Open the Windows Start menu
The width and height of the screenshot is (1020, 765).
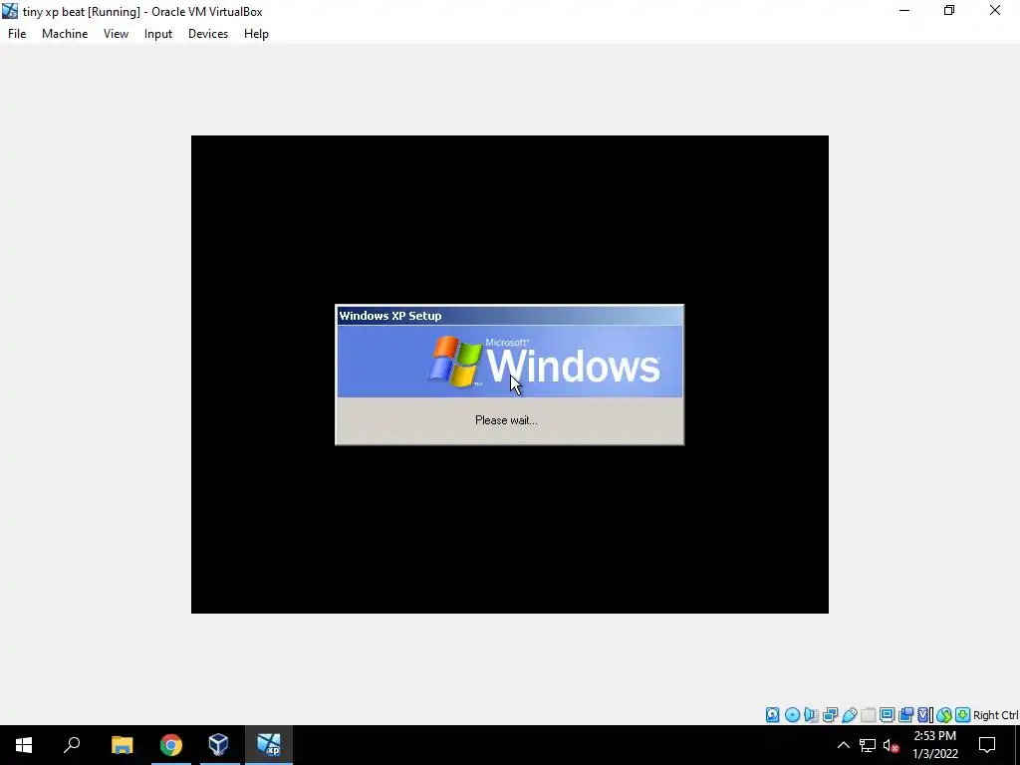pyautogui.click(x=24, y=745)
